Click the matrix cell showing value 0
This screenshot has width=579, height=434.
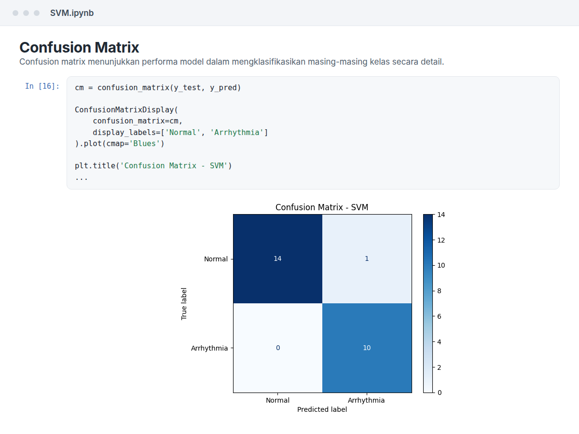tap(277, 348)
